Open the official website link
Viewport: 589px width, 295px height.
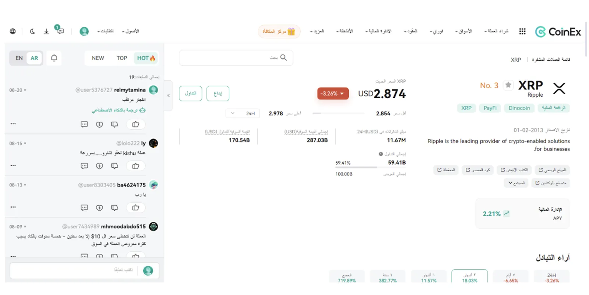coord(552,170)
